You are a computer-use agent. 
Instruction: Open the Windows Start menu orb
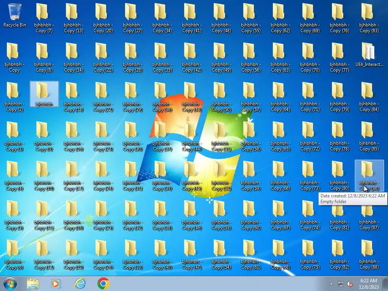tap(10, 283)
